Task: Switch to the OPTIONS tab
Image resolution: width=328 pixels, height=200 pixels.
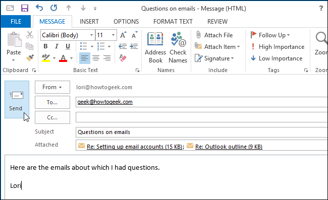Action: pos(126,22)
